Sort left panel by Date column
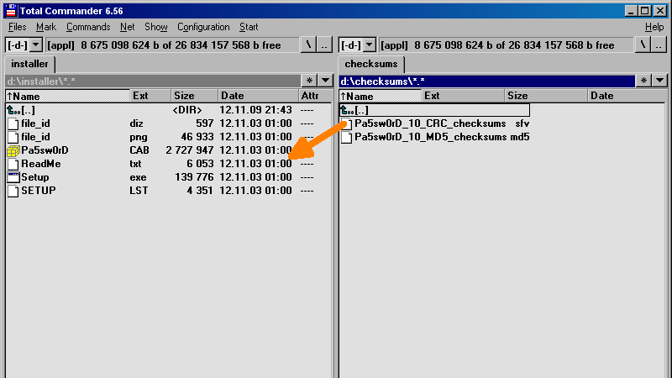 [259, 96]
